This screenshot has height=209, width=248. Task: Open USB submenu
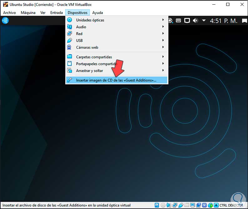coord(117,41)
